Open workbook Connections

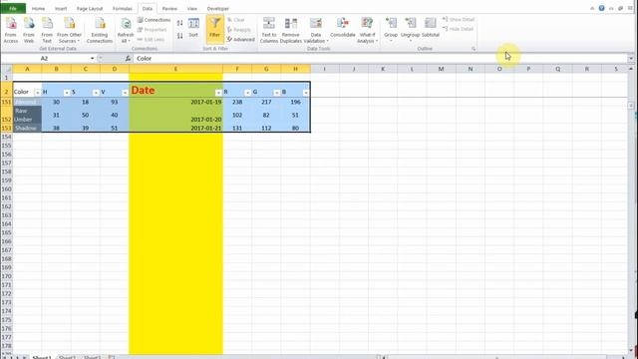click(154, 20)
